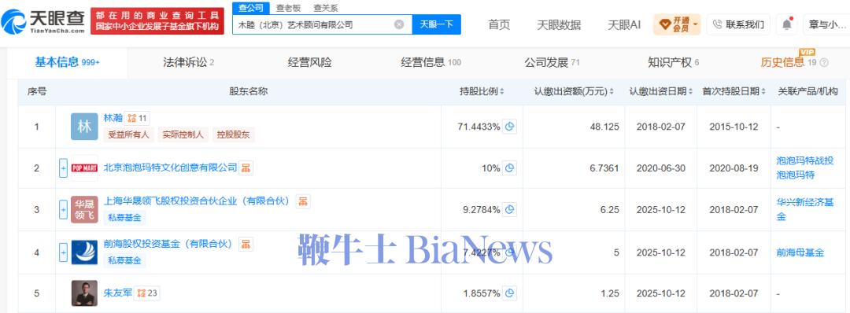Click 私募基金 tag under 上海华晟领飞

(124, 218)
